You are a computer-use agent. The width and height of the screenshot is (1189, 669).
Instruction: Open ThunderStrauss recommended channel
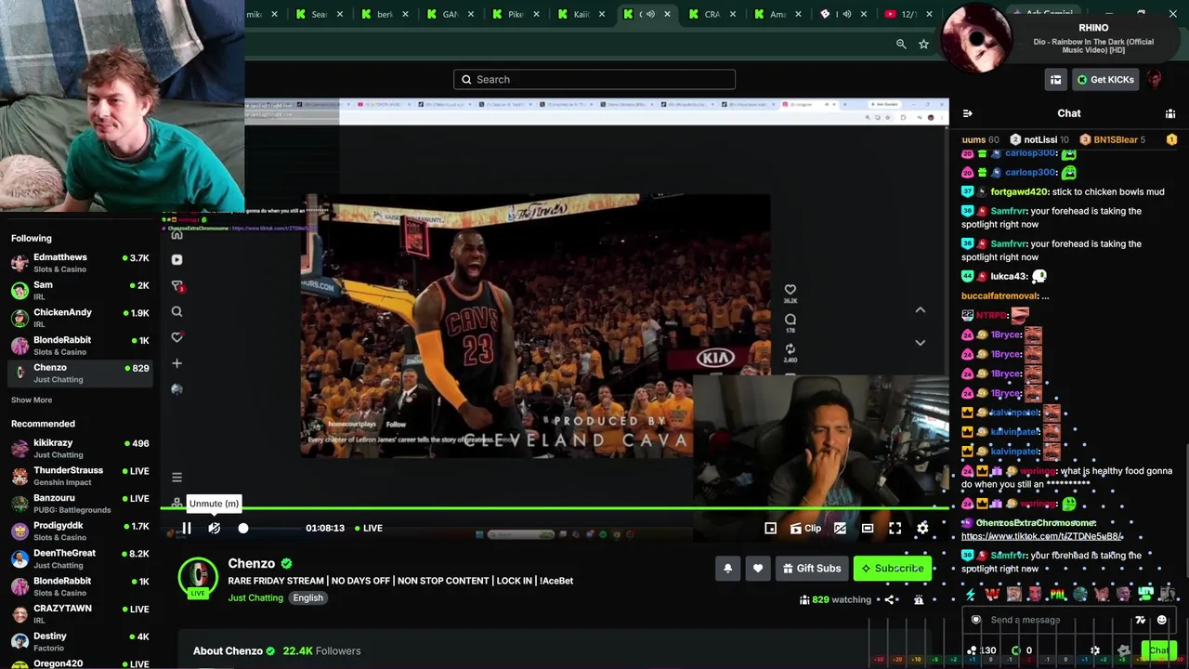tap(80, 476)
